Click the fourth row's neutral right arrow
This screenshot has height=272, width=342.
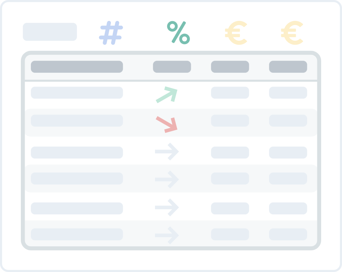click(x=167, y=179)
